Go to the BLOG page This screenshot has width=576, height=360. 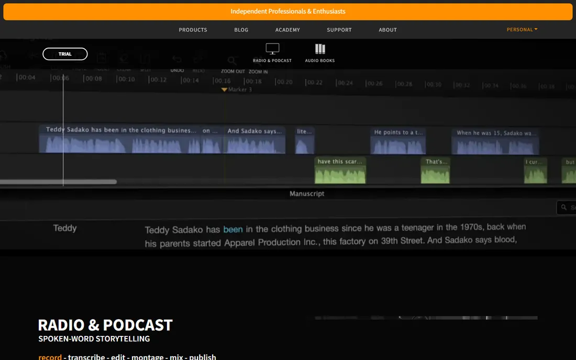[241, 30]
